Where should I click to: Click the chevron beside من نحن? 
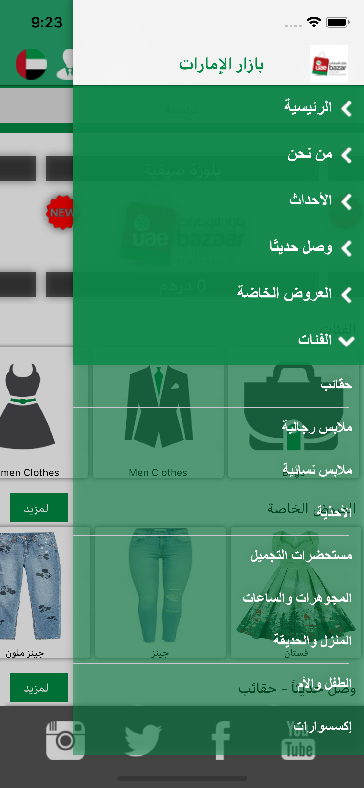[x=347, y=155]
